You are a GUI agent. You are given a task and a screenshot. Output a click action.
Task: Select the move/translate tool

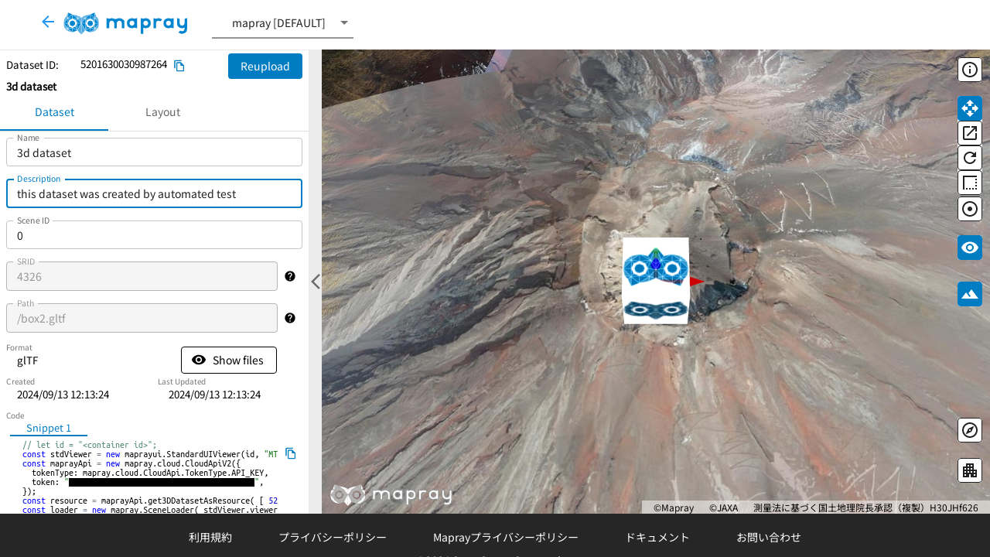click(970, 108)
